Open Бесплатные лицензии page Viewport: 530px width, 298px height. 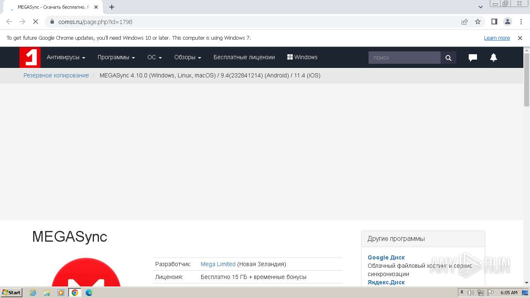[244, 58]
